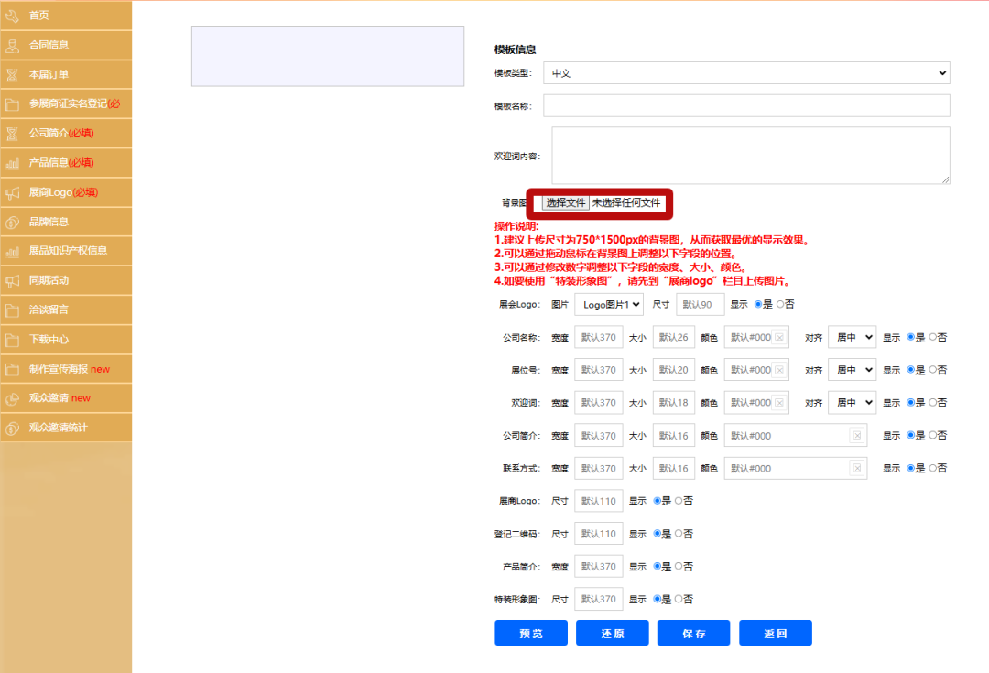The image size is (989, 673).
Task: Click the folder icon beside 制作宣传海报
Action: pyautogui.click(x=12, y=369)
